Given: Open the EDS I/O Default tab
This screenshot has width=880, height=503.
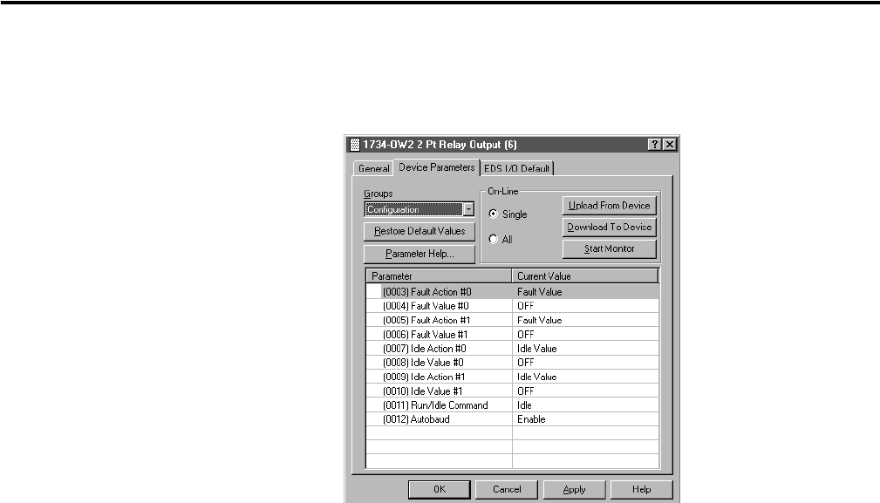Looking at the screenshot, I should (517, 168).
